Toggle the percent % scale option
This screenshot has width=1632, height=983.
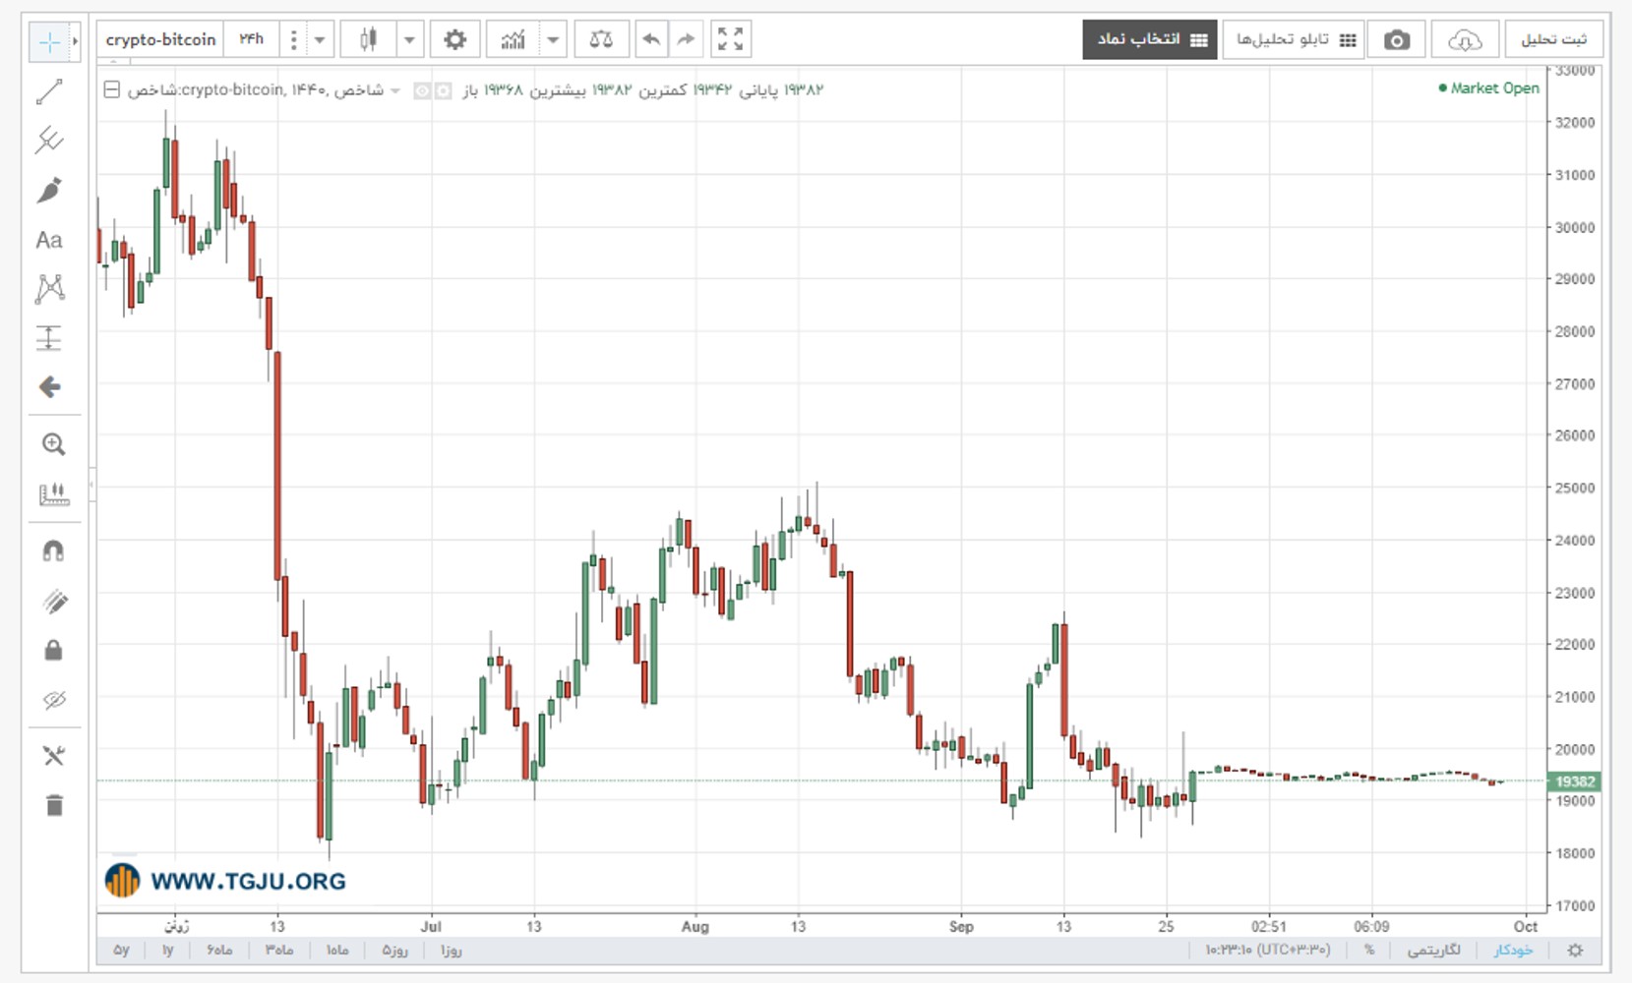(1369, 950)
